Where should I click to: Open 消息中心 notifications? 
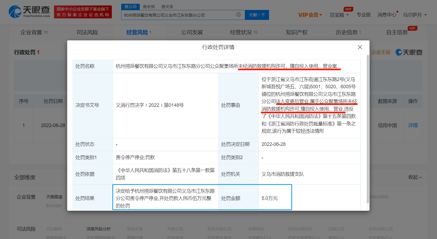[387, 15]
